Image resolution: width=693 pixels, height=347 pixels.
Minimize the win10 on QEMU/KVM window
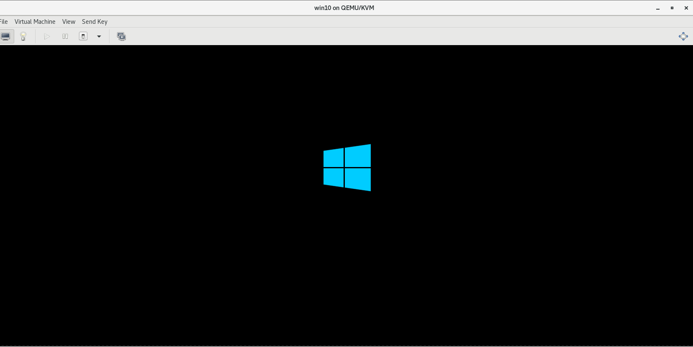(658, 8)
